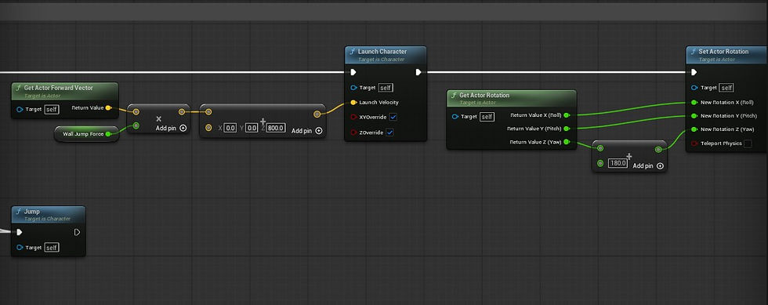Screen dimensions: 768x305
Task: Click New Rotation Z (Yaw) input pin
Action: (x=694, y=129)
